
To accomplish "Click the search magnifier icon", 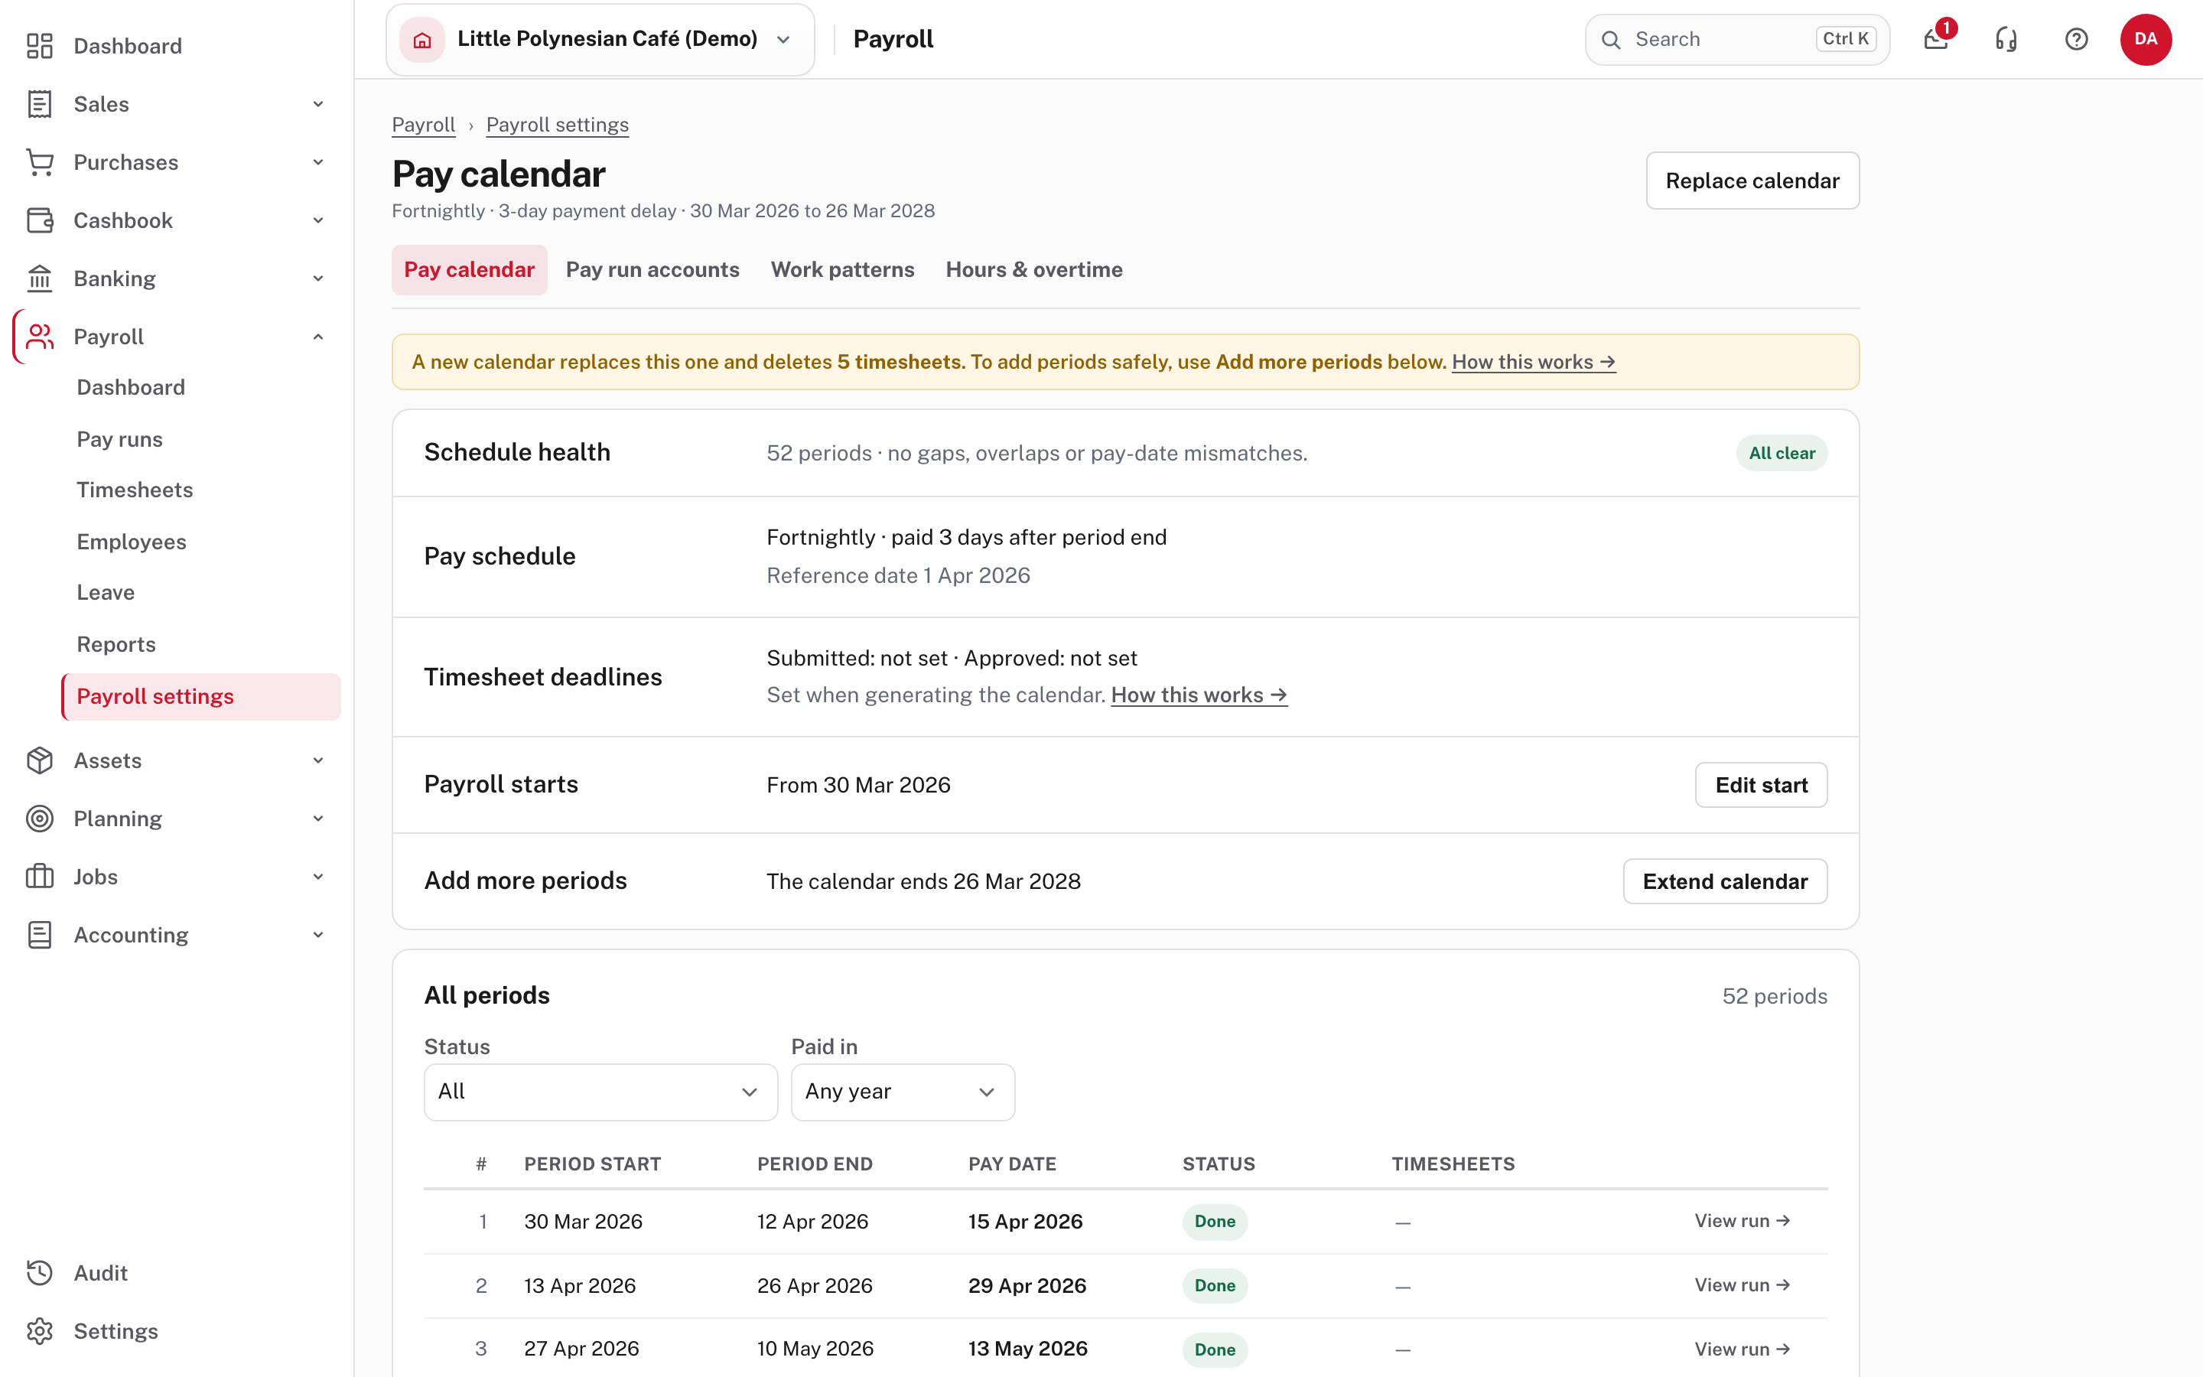I will (1611, 39).
